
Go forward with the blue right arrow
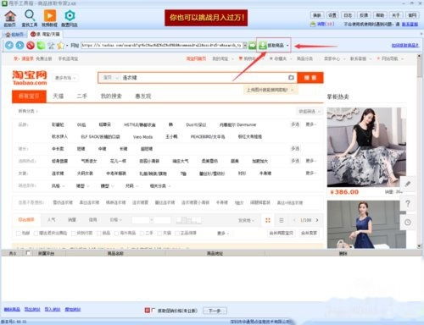[20, 45]
